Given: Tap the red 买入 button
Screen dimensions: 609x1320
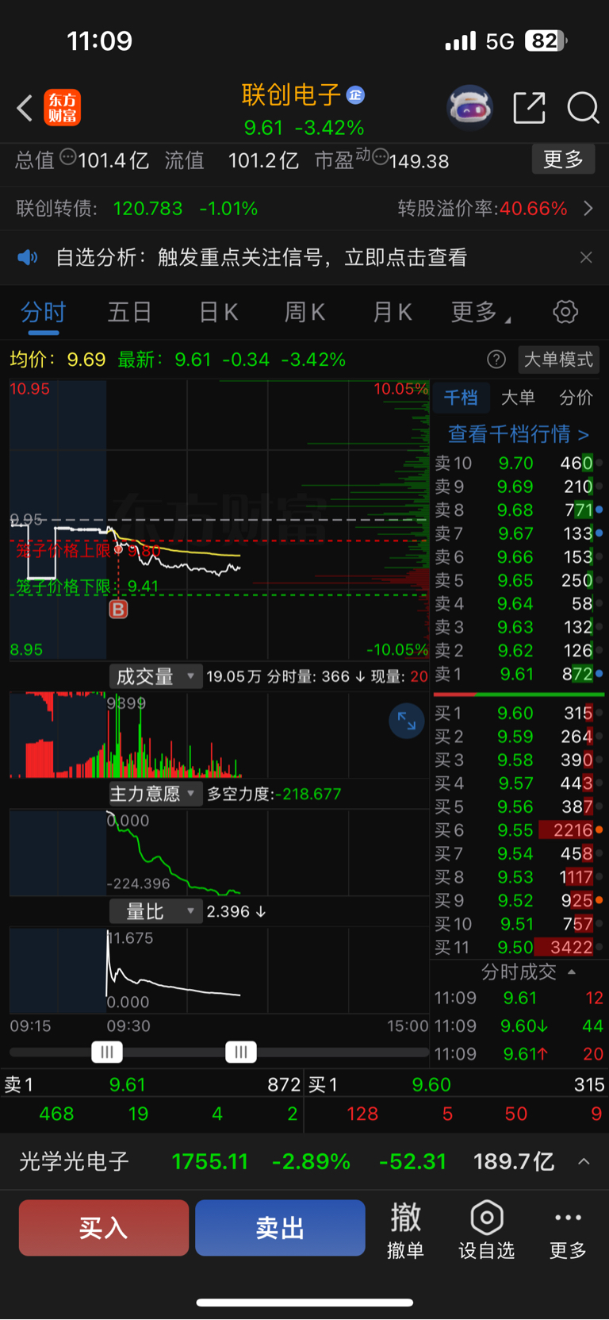Looking at the screenshot, I should click(104, 1228).
